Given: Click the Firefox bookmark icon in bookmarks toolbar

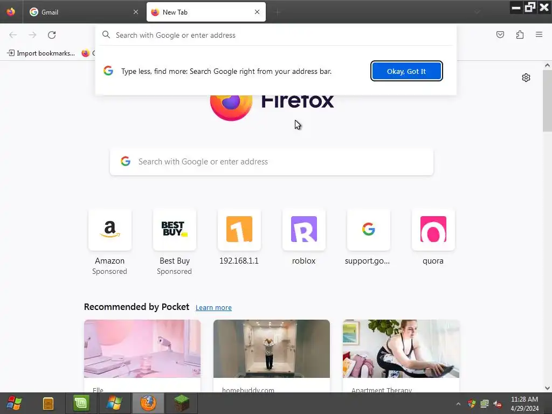Looking at the screenshot, I should (86, 53).
